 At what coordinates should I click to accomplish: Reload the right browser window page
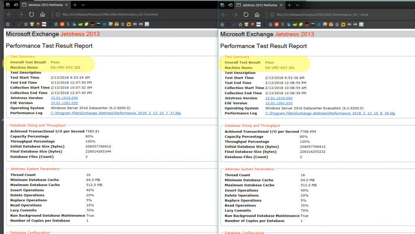246,15
